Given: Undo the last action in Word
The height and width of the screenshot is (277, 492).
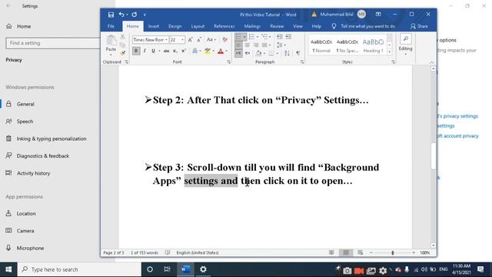Looking at the screenshot, I should pos(121,15).
